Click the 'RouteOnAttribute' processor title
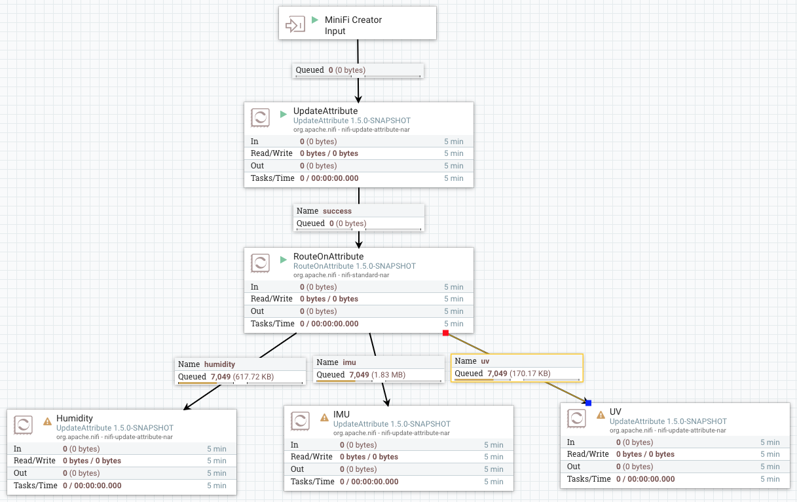The height and width of the screenshot is (502, 797). coord(328,256)
